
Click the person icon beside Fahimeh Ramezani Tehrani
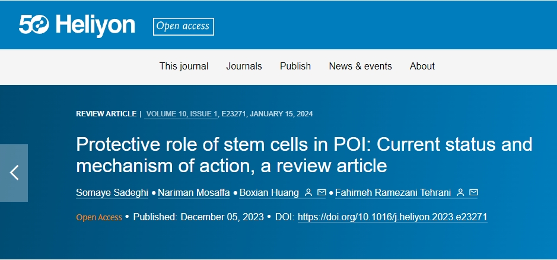pos(460,193)
